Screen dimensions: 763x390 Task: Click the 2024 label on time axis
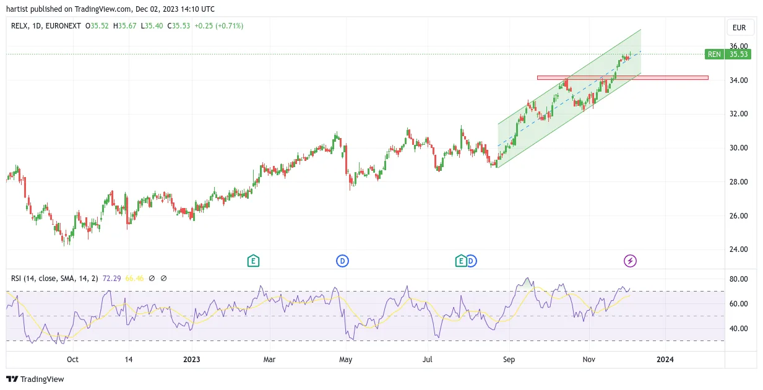coord(665,359)
